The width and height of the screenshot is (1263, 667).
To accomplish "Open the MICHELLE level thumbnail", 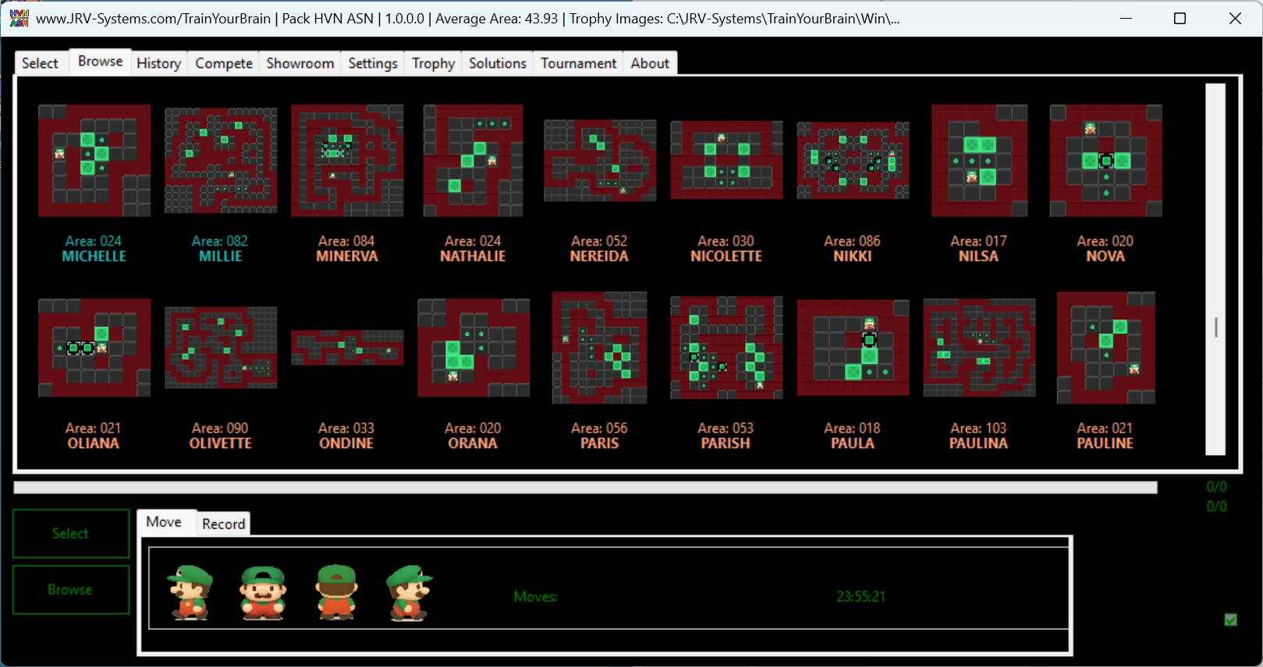I will pos(94,161).
